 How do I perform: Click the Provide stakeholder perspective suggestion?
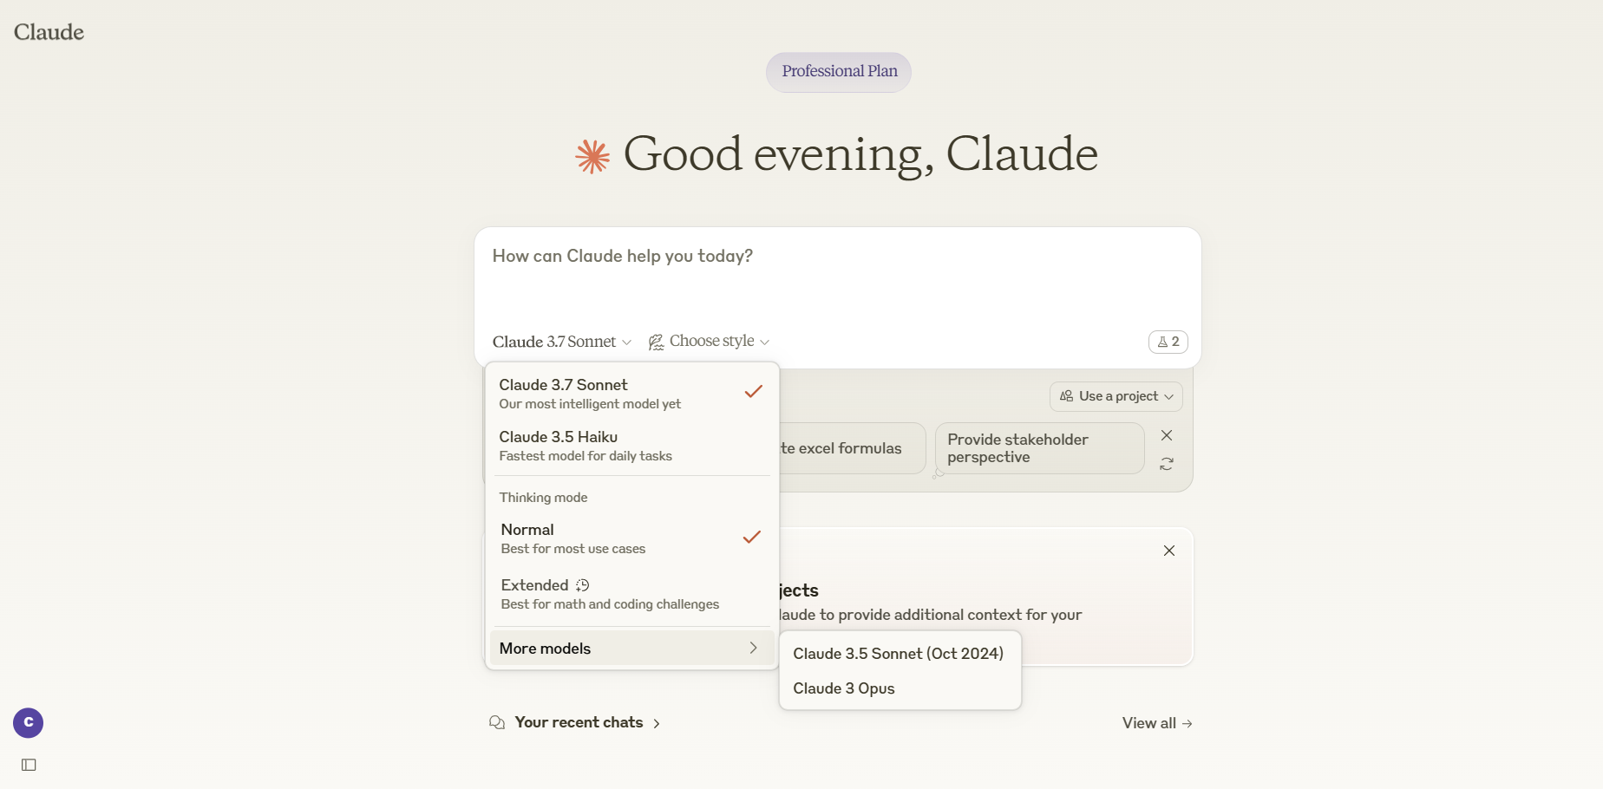[1039, 448]
